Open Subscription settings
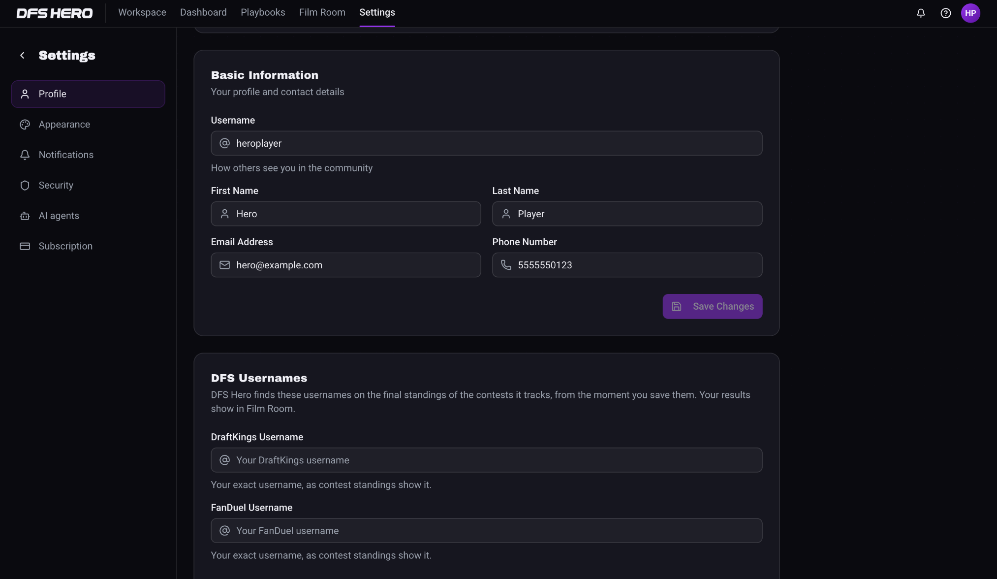Screen dimensions: 997x579 pos(88,246)
